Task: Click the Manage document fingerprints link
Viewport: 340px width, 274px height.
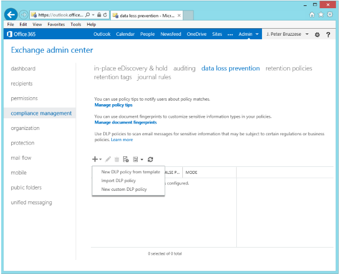Action: [x=125, y=122]
